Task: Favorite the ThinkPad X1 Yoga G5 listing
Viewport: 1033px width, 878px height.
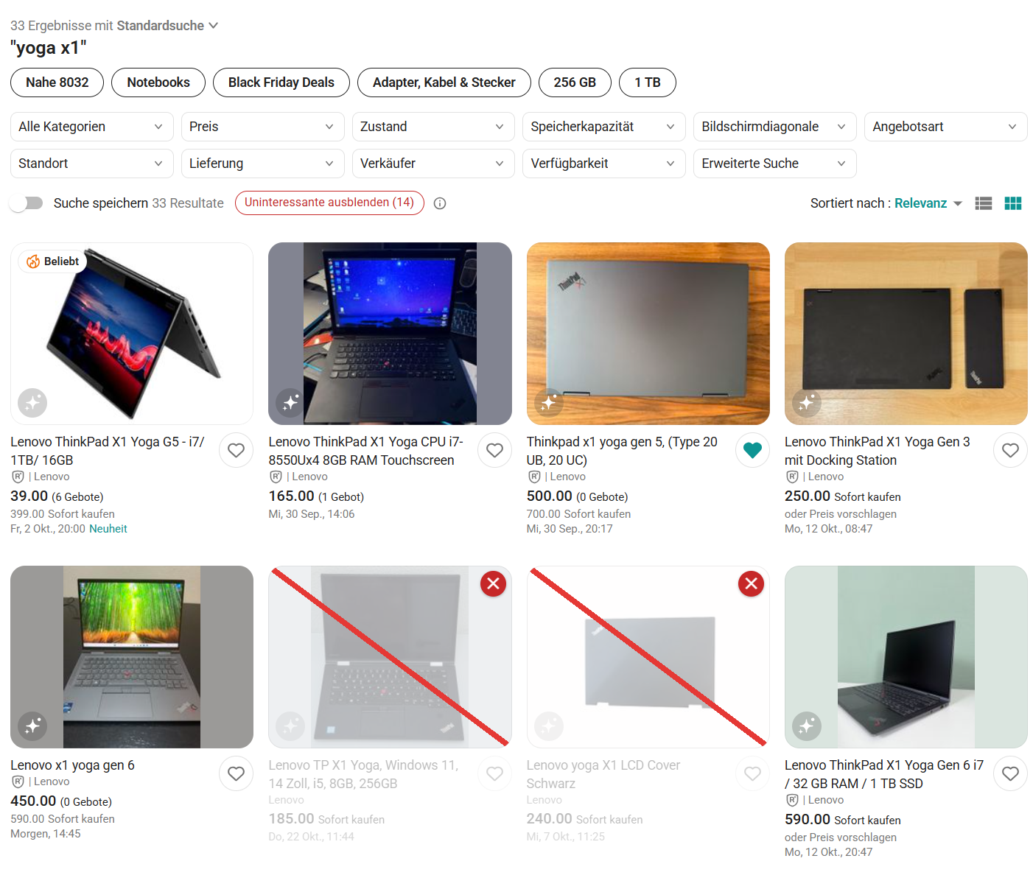Action: (236, 450)
